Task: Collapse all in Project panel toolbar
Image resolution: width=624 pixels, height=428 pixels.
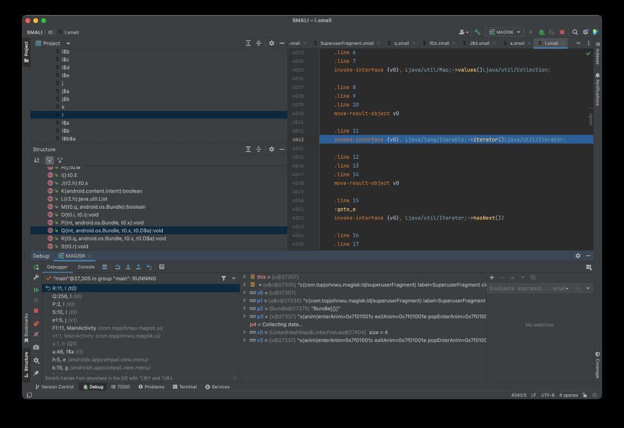Action: (259, 44)
